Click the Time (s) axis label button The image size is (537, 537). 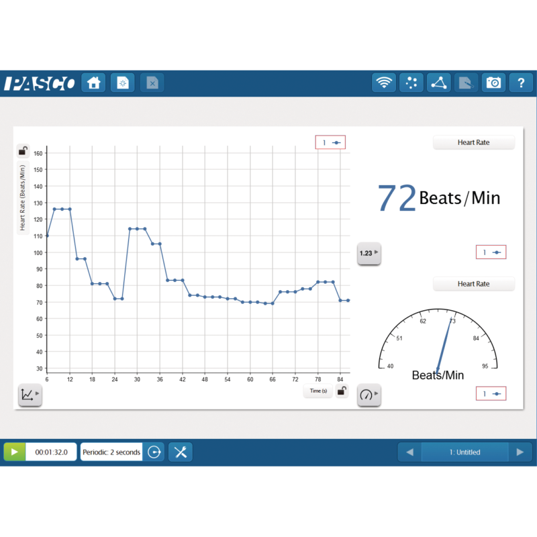[x=318, y=391]
